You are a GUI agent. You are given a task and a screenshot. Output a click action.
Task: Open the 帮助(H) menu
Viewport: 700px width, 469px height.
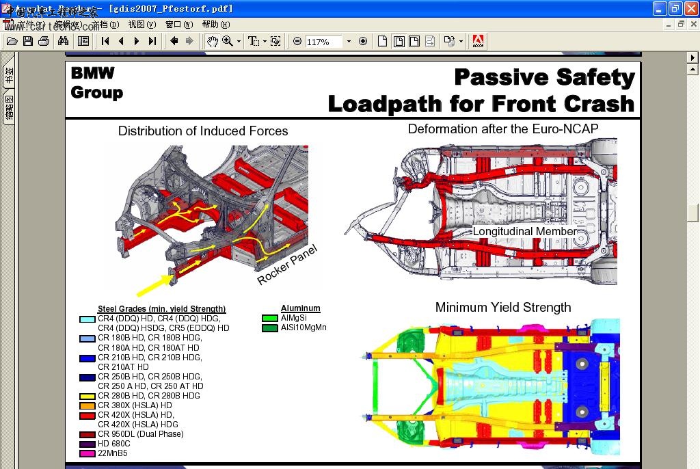[x=216, y=25]
